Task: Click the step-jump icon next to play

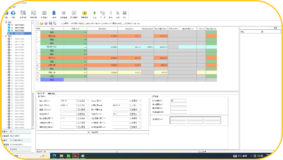Action: [102, 13]
